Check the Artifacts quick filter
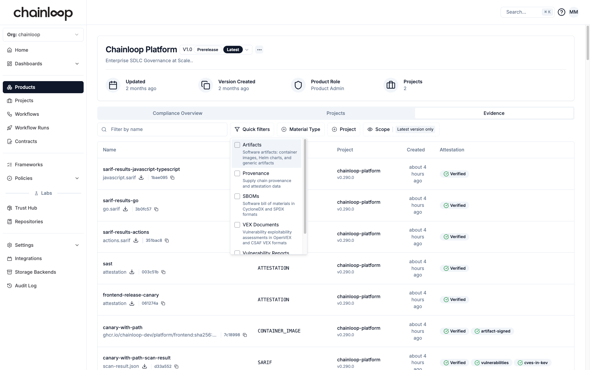This screenshot has width=590, height=370. (x=237, y=145)
